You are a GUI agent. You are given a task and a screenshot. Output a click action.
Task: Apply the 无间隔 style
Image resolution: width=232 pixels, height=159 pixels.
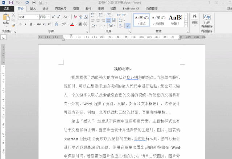158,20
